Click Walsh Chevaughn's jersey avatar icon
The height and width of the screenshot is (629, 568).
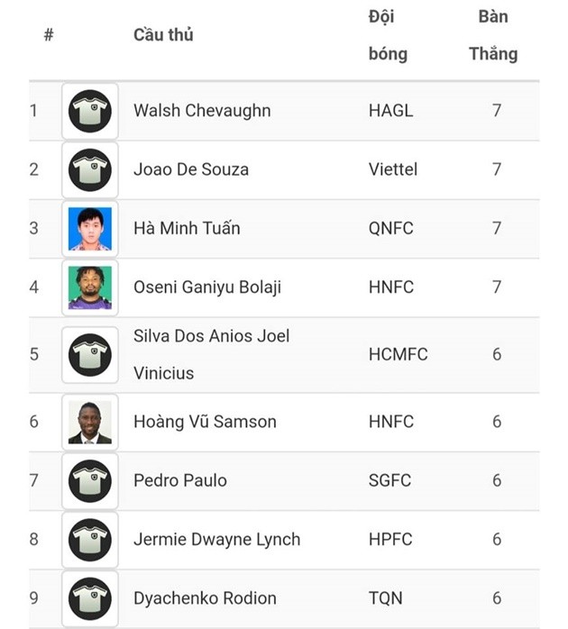[90, 112]
